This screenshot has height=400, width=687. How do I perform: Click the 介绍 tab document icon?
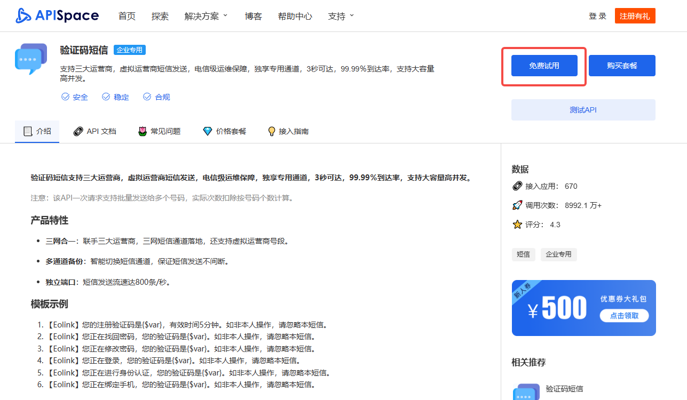[x=28, y=131]
